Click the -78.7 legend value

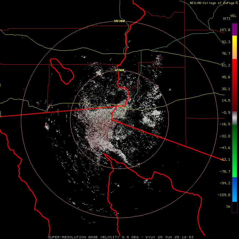coord(225,172)
